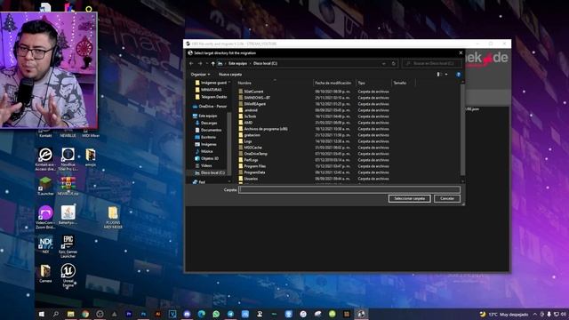This screenshot has width=569, height=320.
Task: Select the AMD folder row
Action: [x=314, y=123]
